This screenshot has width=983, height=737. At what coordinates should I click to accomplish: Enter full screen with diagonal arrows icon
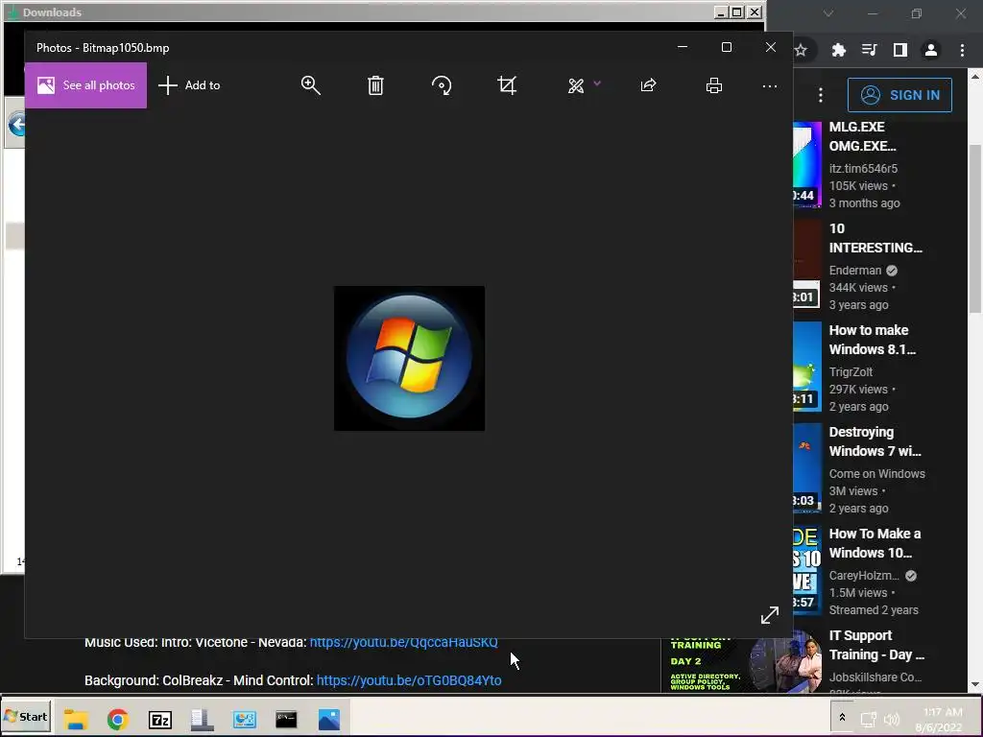coord(770,615)
